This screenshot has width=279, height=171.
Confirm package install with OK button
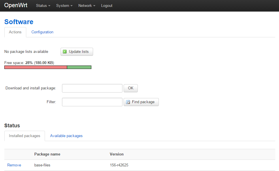tap(131, 88)
